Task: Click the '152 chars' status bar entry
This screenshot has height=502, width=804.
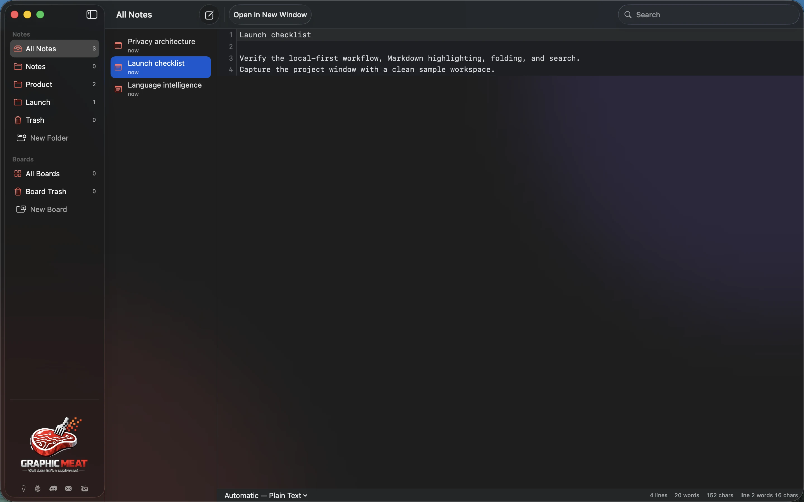Action: pyautogui.click(x=720, y=495)
